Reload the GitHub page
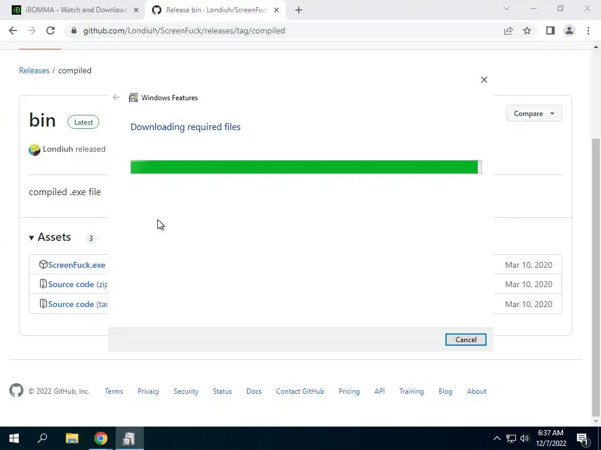Screen dimensions: 601x450 50,30
